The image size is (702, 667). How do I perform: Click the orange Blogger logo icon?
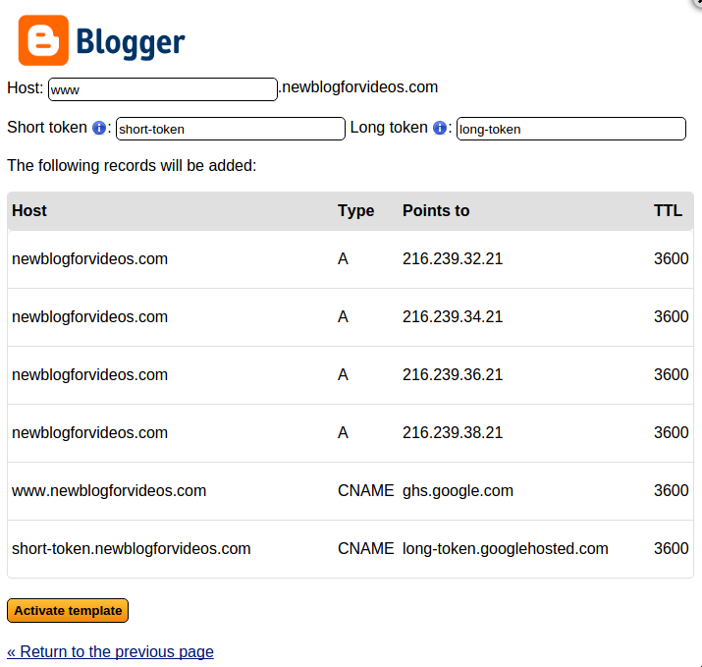[43, 40]
